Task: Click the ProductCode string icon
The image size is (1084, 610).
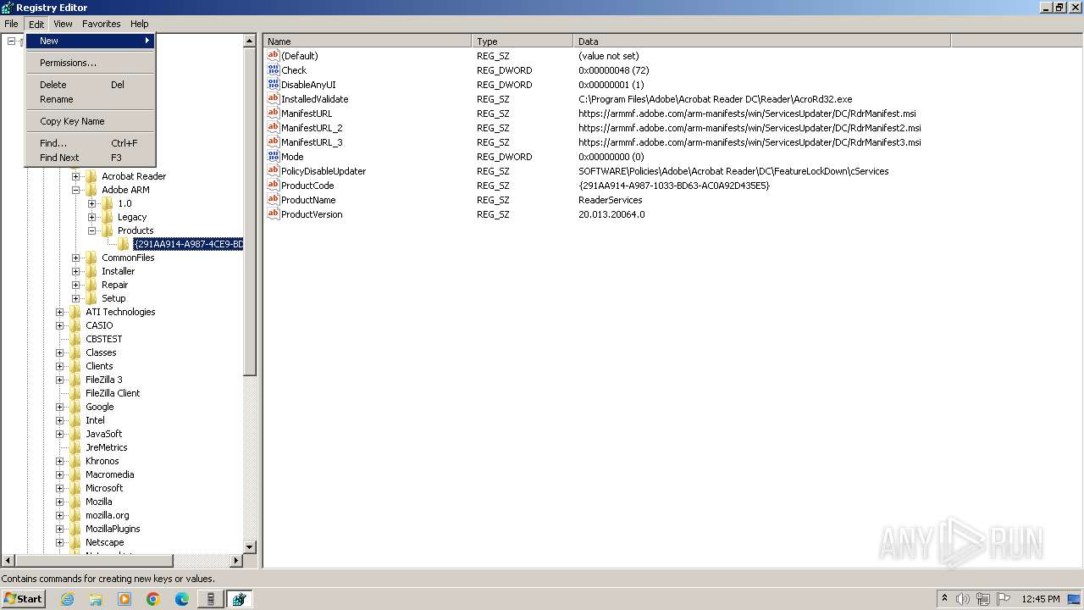Action: 273,185
